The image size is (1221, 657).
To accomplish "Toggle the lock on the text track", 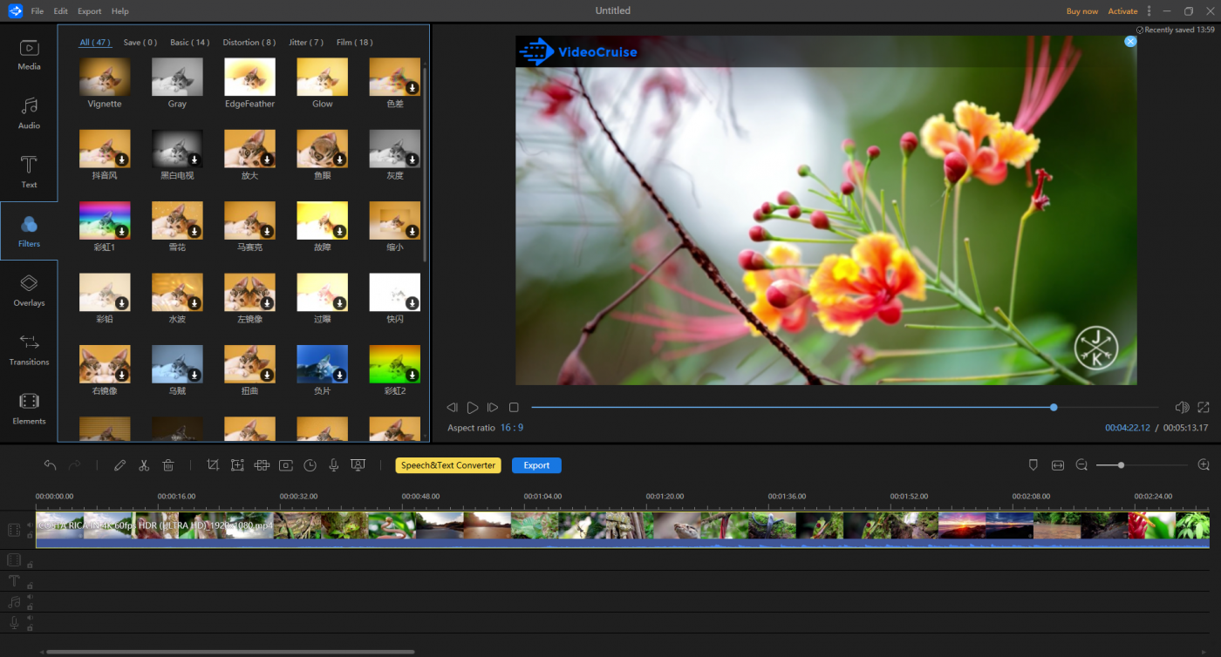I will point(30,586).
